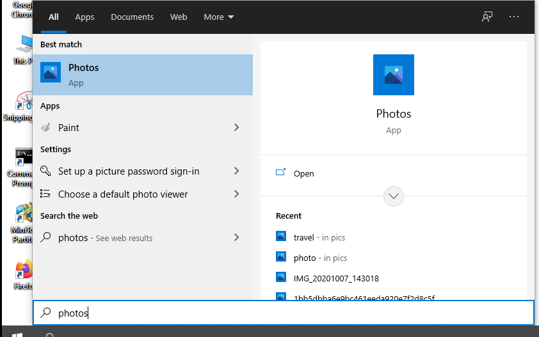Click the search input containing 'photos'
This screenshot has width=539, height=337.
click(284, 313)
